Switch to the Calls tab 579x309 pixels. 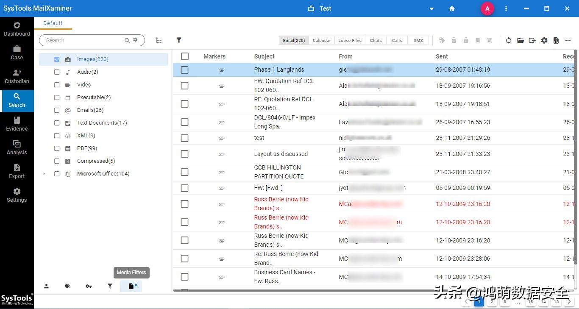click(x=397, y=40)
